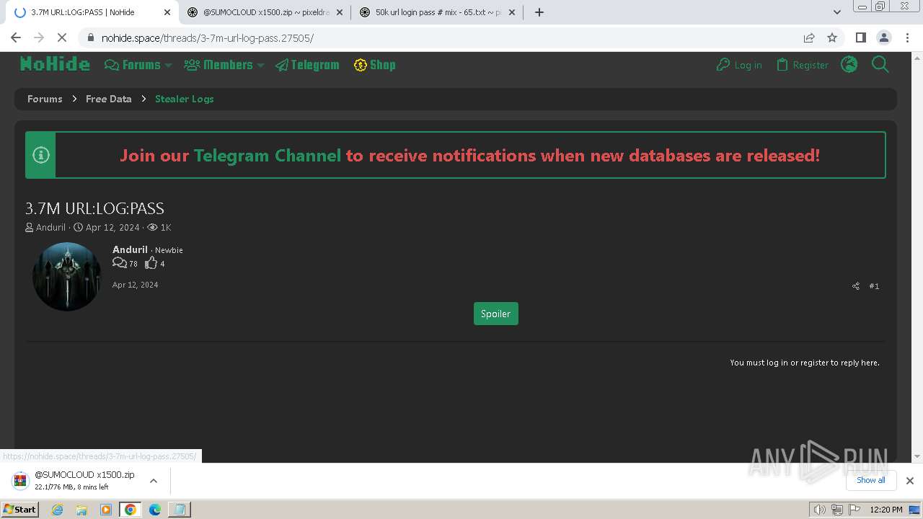The width and height of the screenshot is (923, 519).
Task: Go to Stealer Logs breadcrumb
Action: [185, 99]
